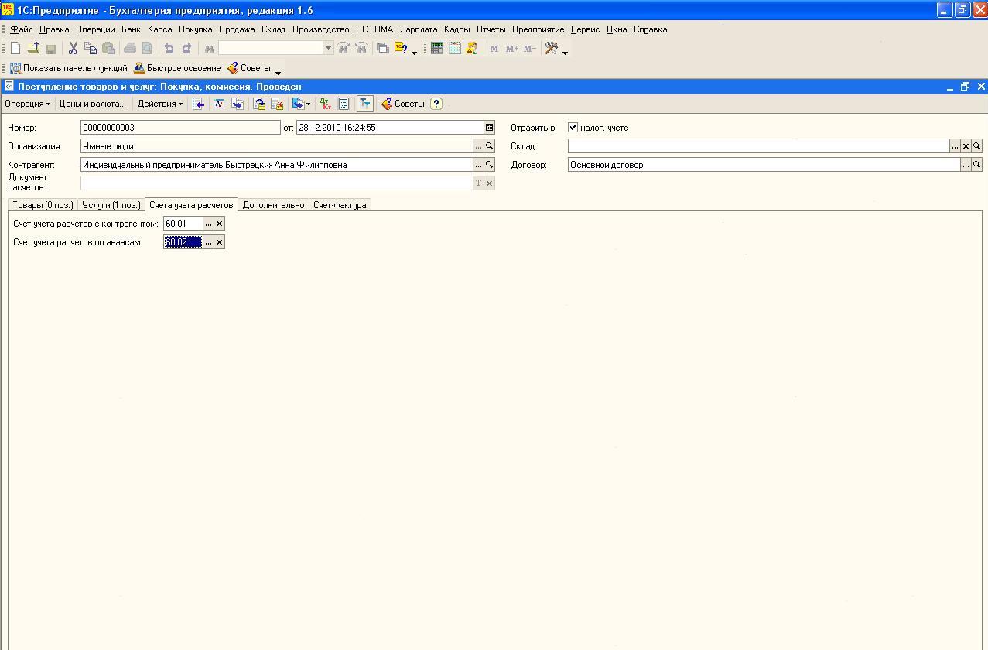Click the help question mark icon in document toolbar
This screenshot has width=988, height=650.
tap(436, 104)
